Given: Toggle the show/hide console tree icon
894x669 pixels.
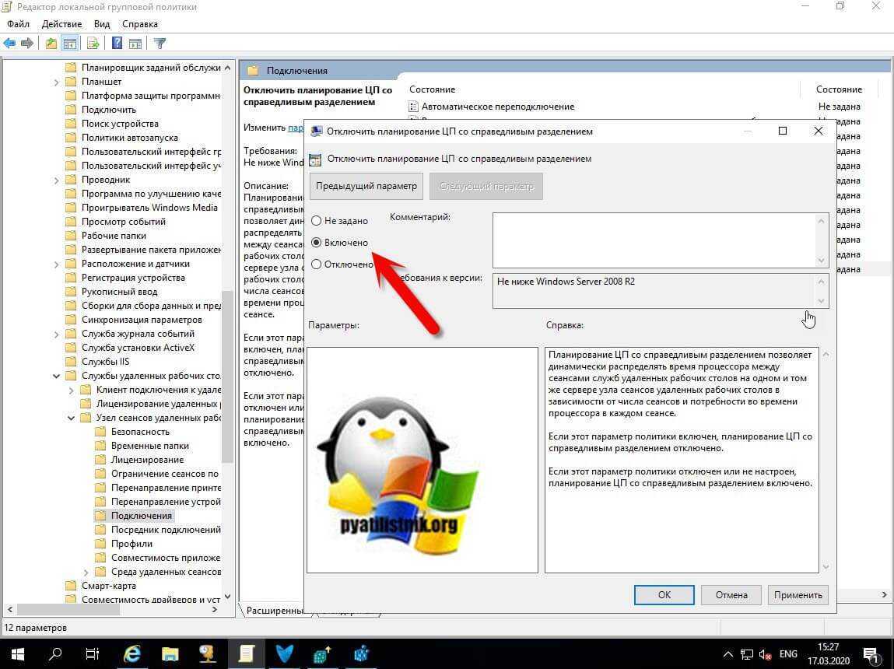Looking at the screenshot, I should coord(70,44).
